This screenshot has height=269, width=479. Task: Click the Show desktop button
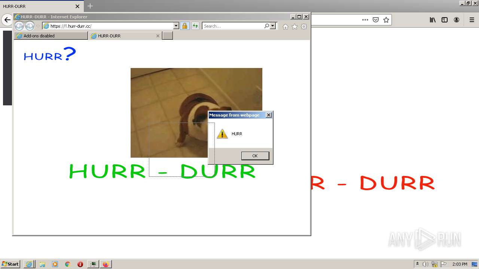click(x=475, y=264)
